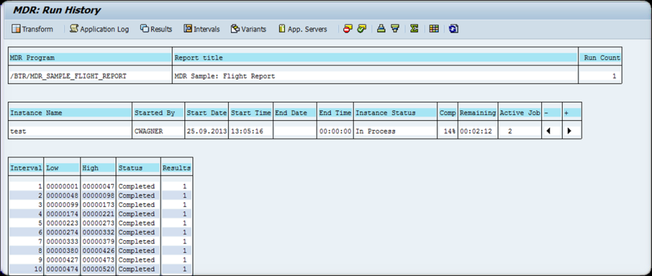Click the Instance Name column header
Viewport: 652px width, 276px height.
[70, 113]
